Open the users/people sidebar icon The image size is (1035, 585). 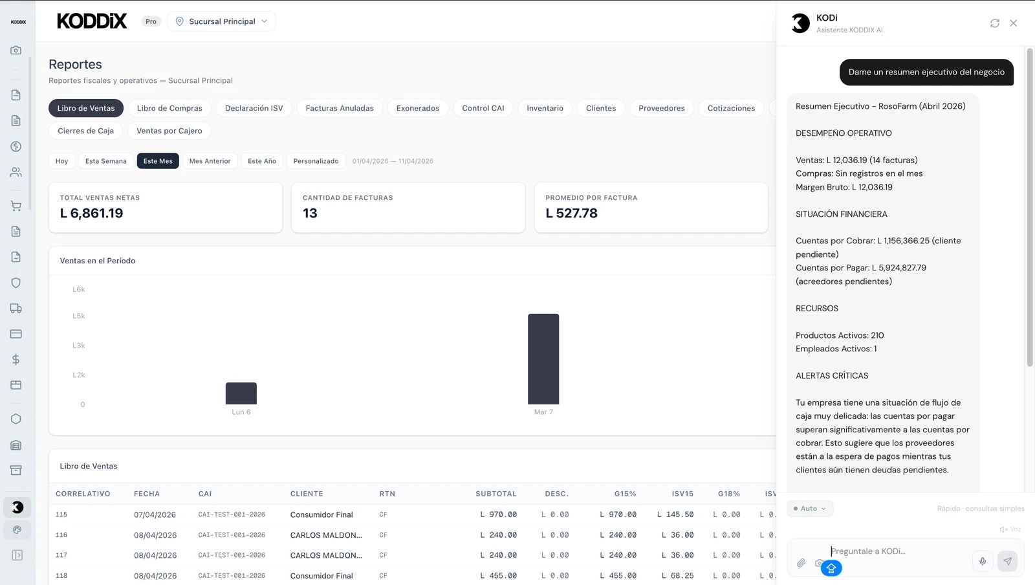[16, 172]
